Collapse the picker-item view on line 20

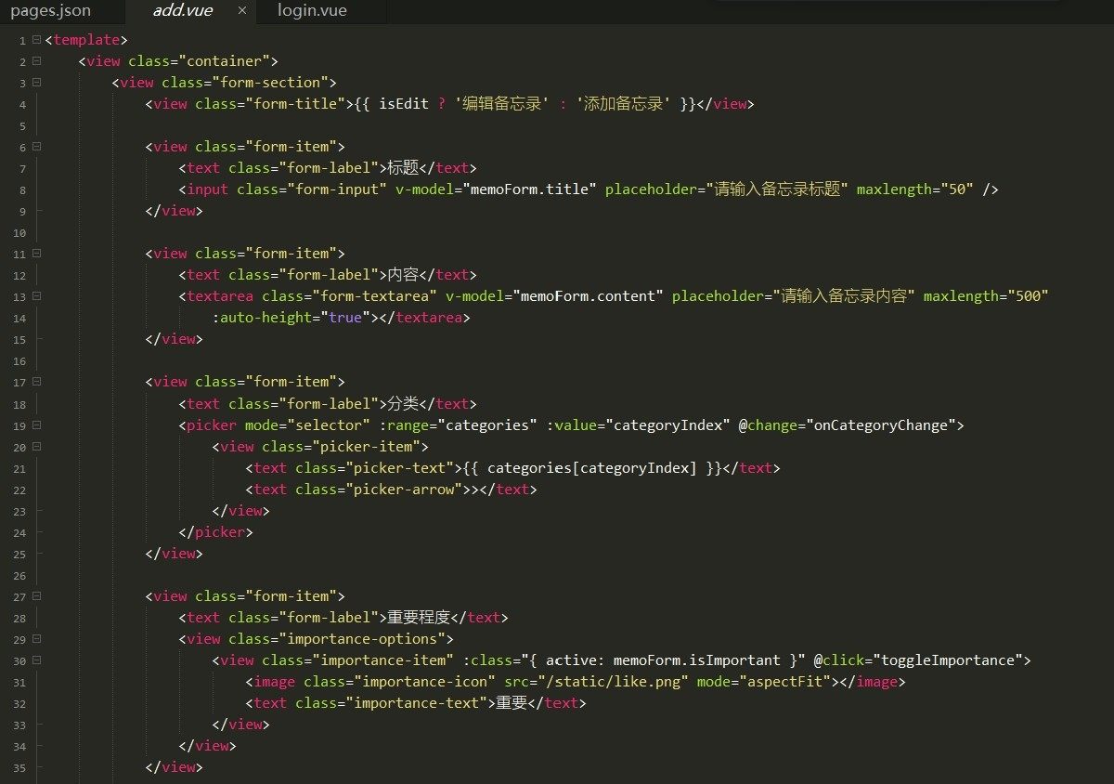(x=36, y=447)
